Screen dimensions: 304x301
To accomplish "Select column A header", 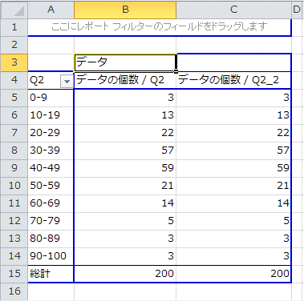I will click(51, 10).
